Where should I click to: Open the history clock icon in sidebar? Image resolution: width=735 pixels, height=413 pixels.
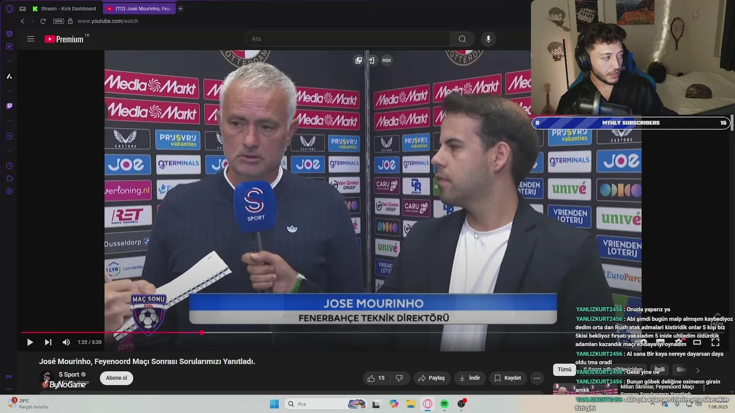9,166
